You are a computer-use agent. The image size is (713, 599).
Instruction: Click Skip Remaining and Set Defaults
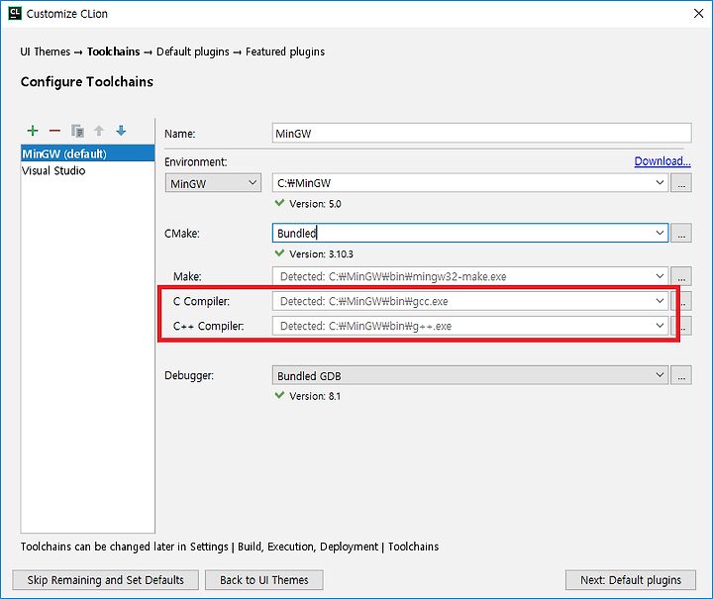106,580
